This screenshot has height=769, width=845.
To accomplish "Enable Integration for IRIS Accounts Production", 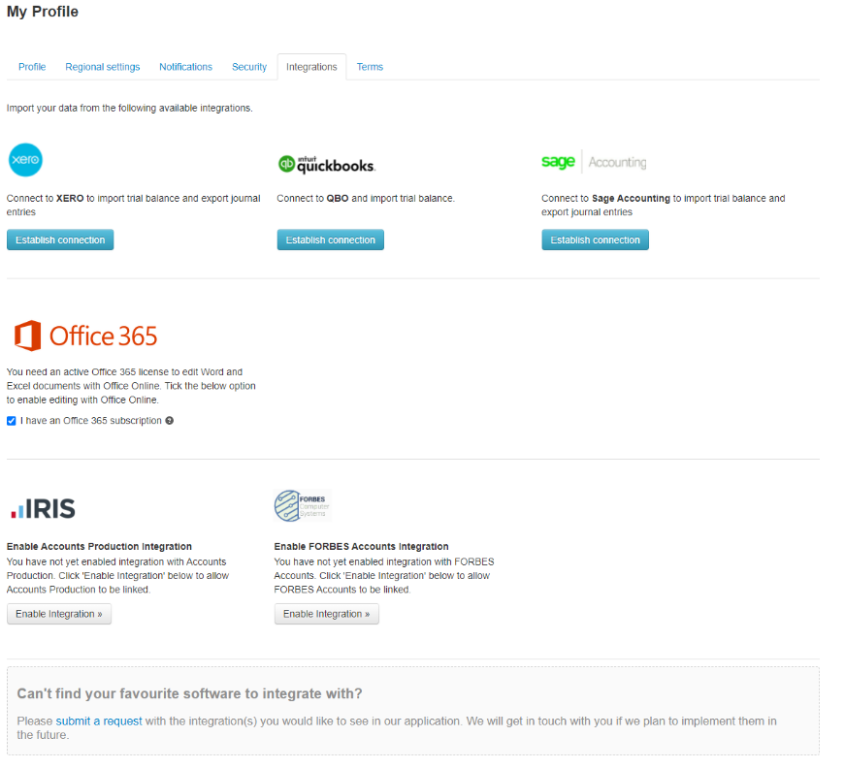I will point(59,614).
